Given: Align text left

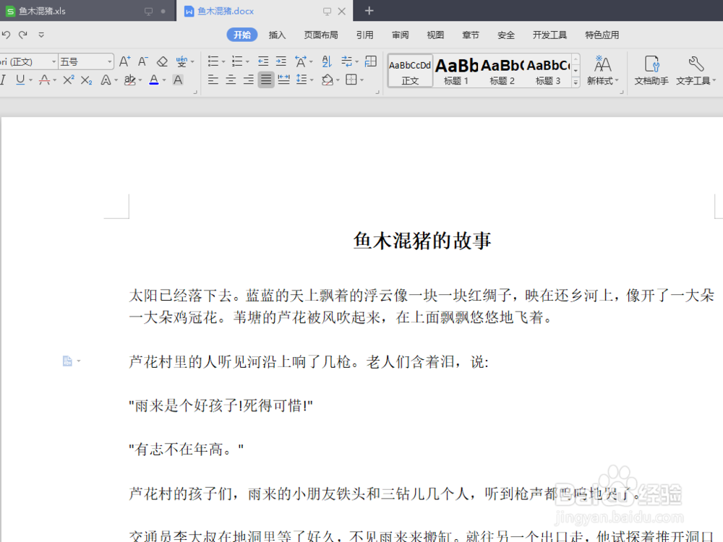Looking at the screenshot, I should [213, 79].
